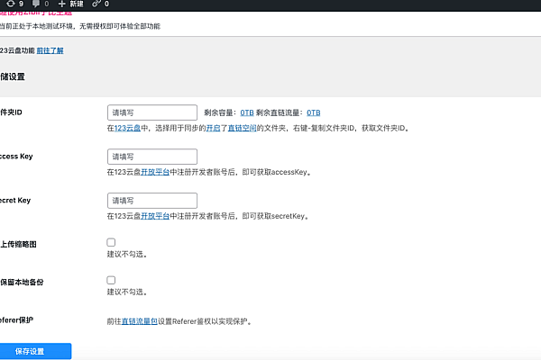This screenshot has height=360, width=541.
Task: Click the plus 新建 new item
Action: 70,4
